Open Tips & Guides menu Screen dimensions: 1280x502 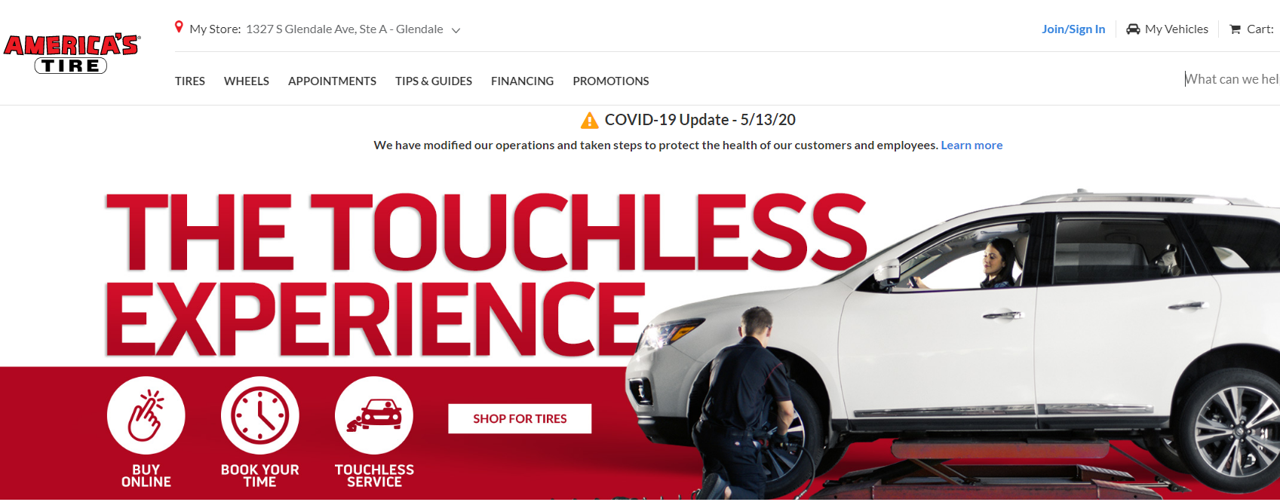click(434, 81)
